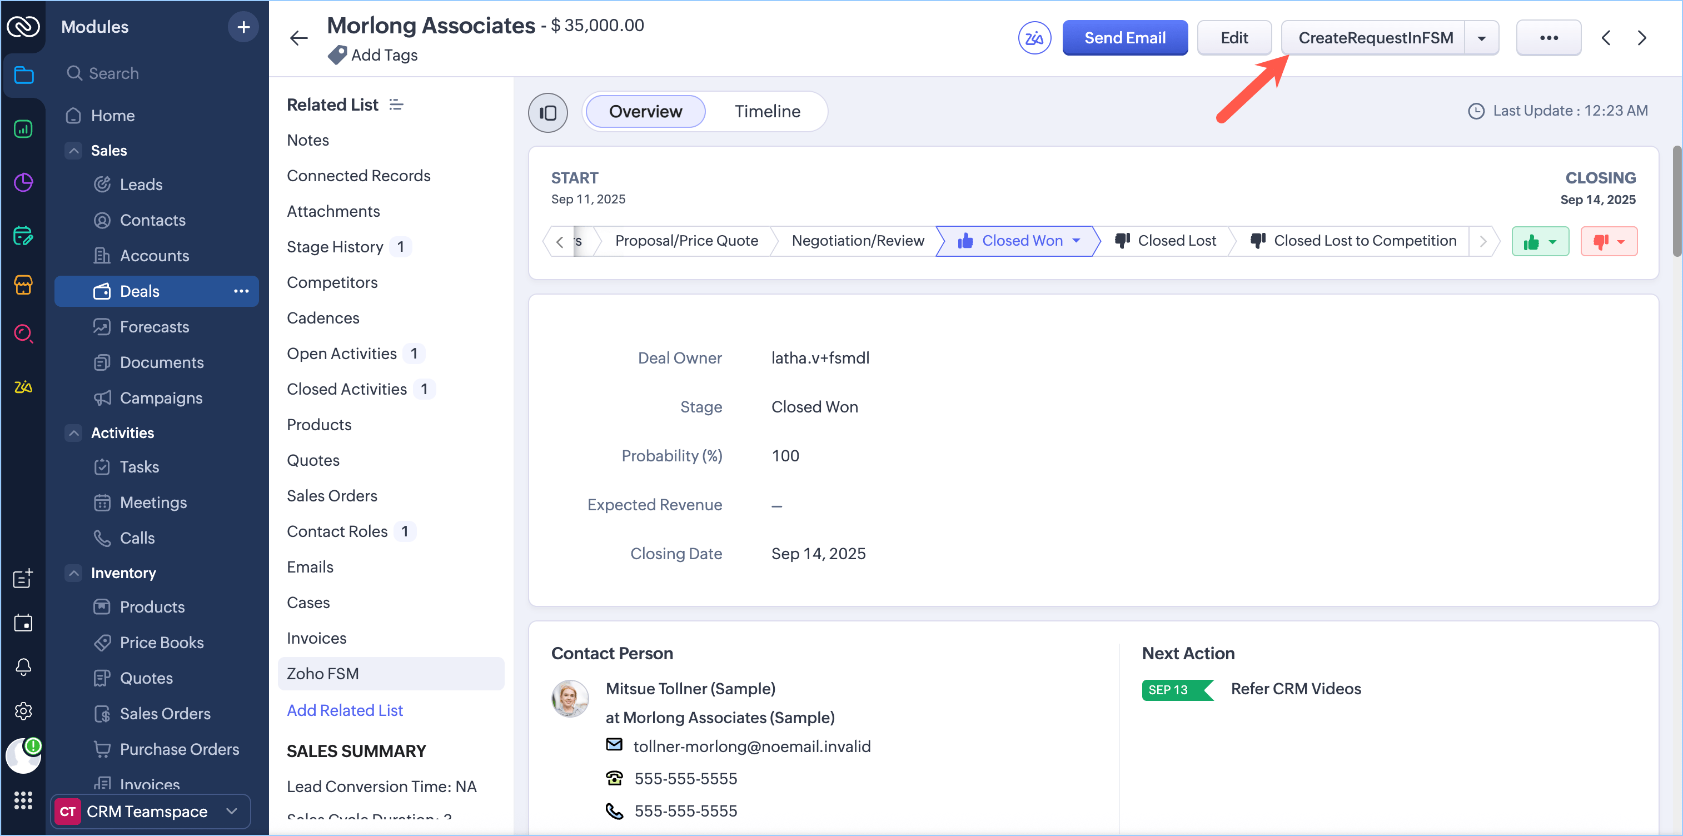
Task: Toggle the side panel layout icon
Action: pos(547,112)
